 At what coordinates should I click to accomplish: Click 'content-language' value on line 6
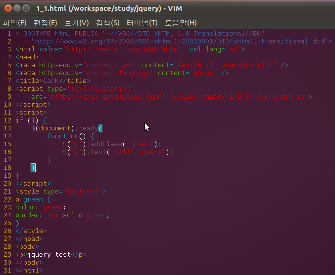[x=118, y=73]
